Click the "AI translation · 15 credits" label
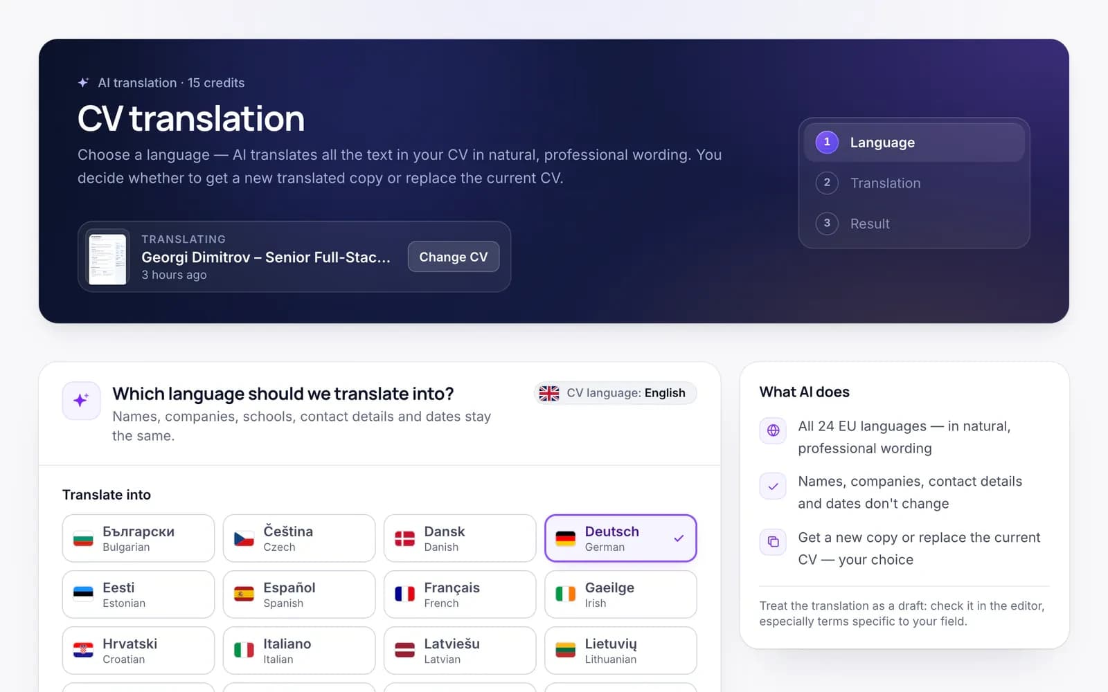The width and height of the screenshot is (1108, 692). pos(171,82)
